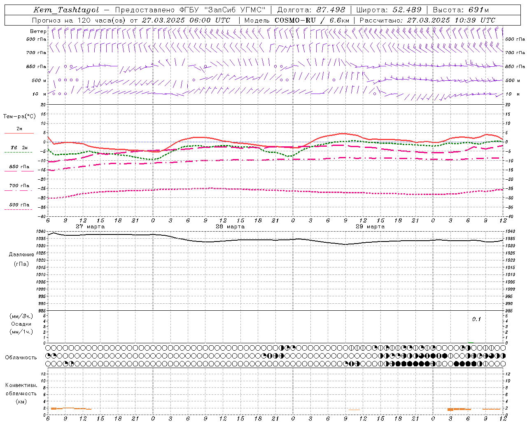Click the Модель COSMO-RU / 6.6км label
527x422 pixels.
[297, 20]
